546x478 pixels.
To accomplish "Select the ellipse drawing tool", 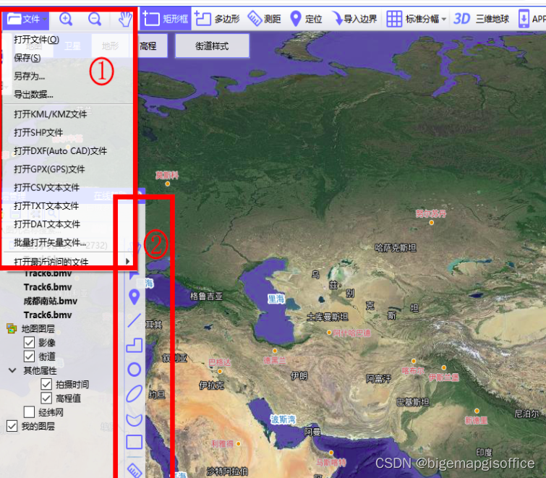I will click(x=134, y=393).
